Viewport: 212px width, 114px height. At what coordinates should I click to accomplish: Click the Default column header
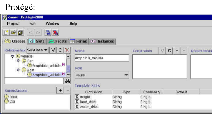click(x=181, y=92)
